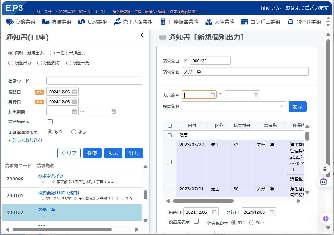Open 売上入金業務 menu
The height and width of the screenshot is (235, 334).
click(133, 22)
